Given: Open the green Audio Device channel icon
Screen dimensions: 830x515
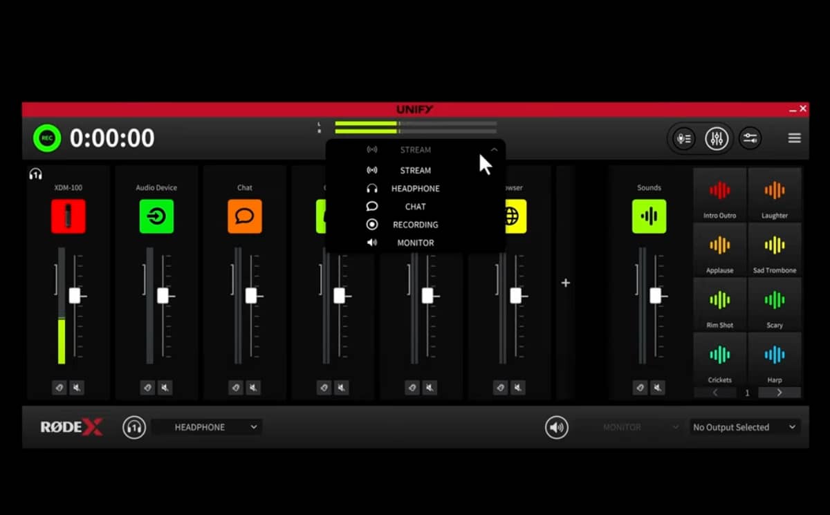Looking at the screenshot, I should click(156, 216).
